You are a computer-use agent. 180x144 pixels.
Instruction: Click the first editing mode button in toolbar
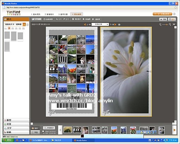pyautogui.click(x=37, y=19)
